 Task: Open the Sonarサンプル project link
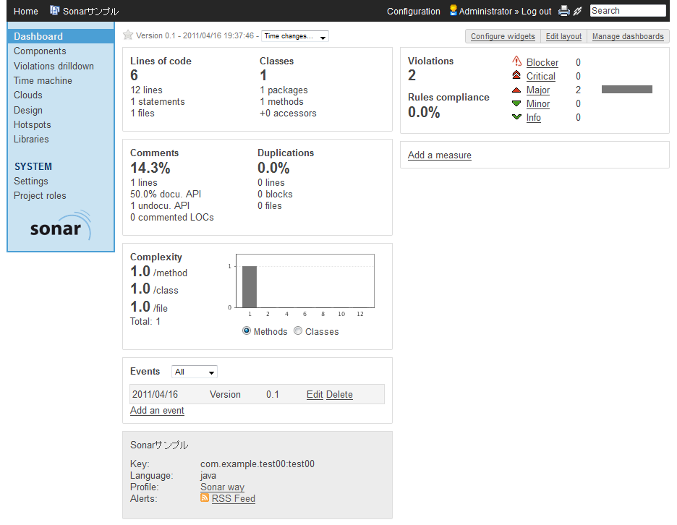(x=90, y=12)
